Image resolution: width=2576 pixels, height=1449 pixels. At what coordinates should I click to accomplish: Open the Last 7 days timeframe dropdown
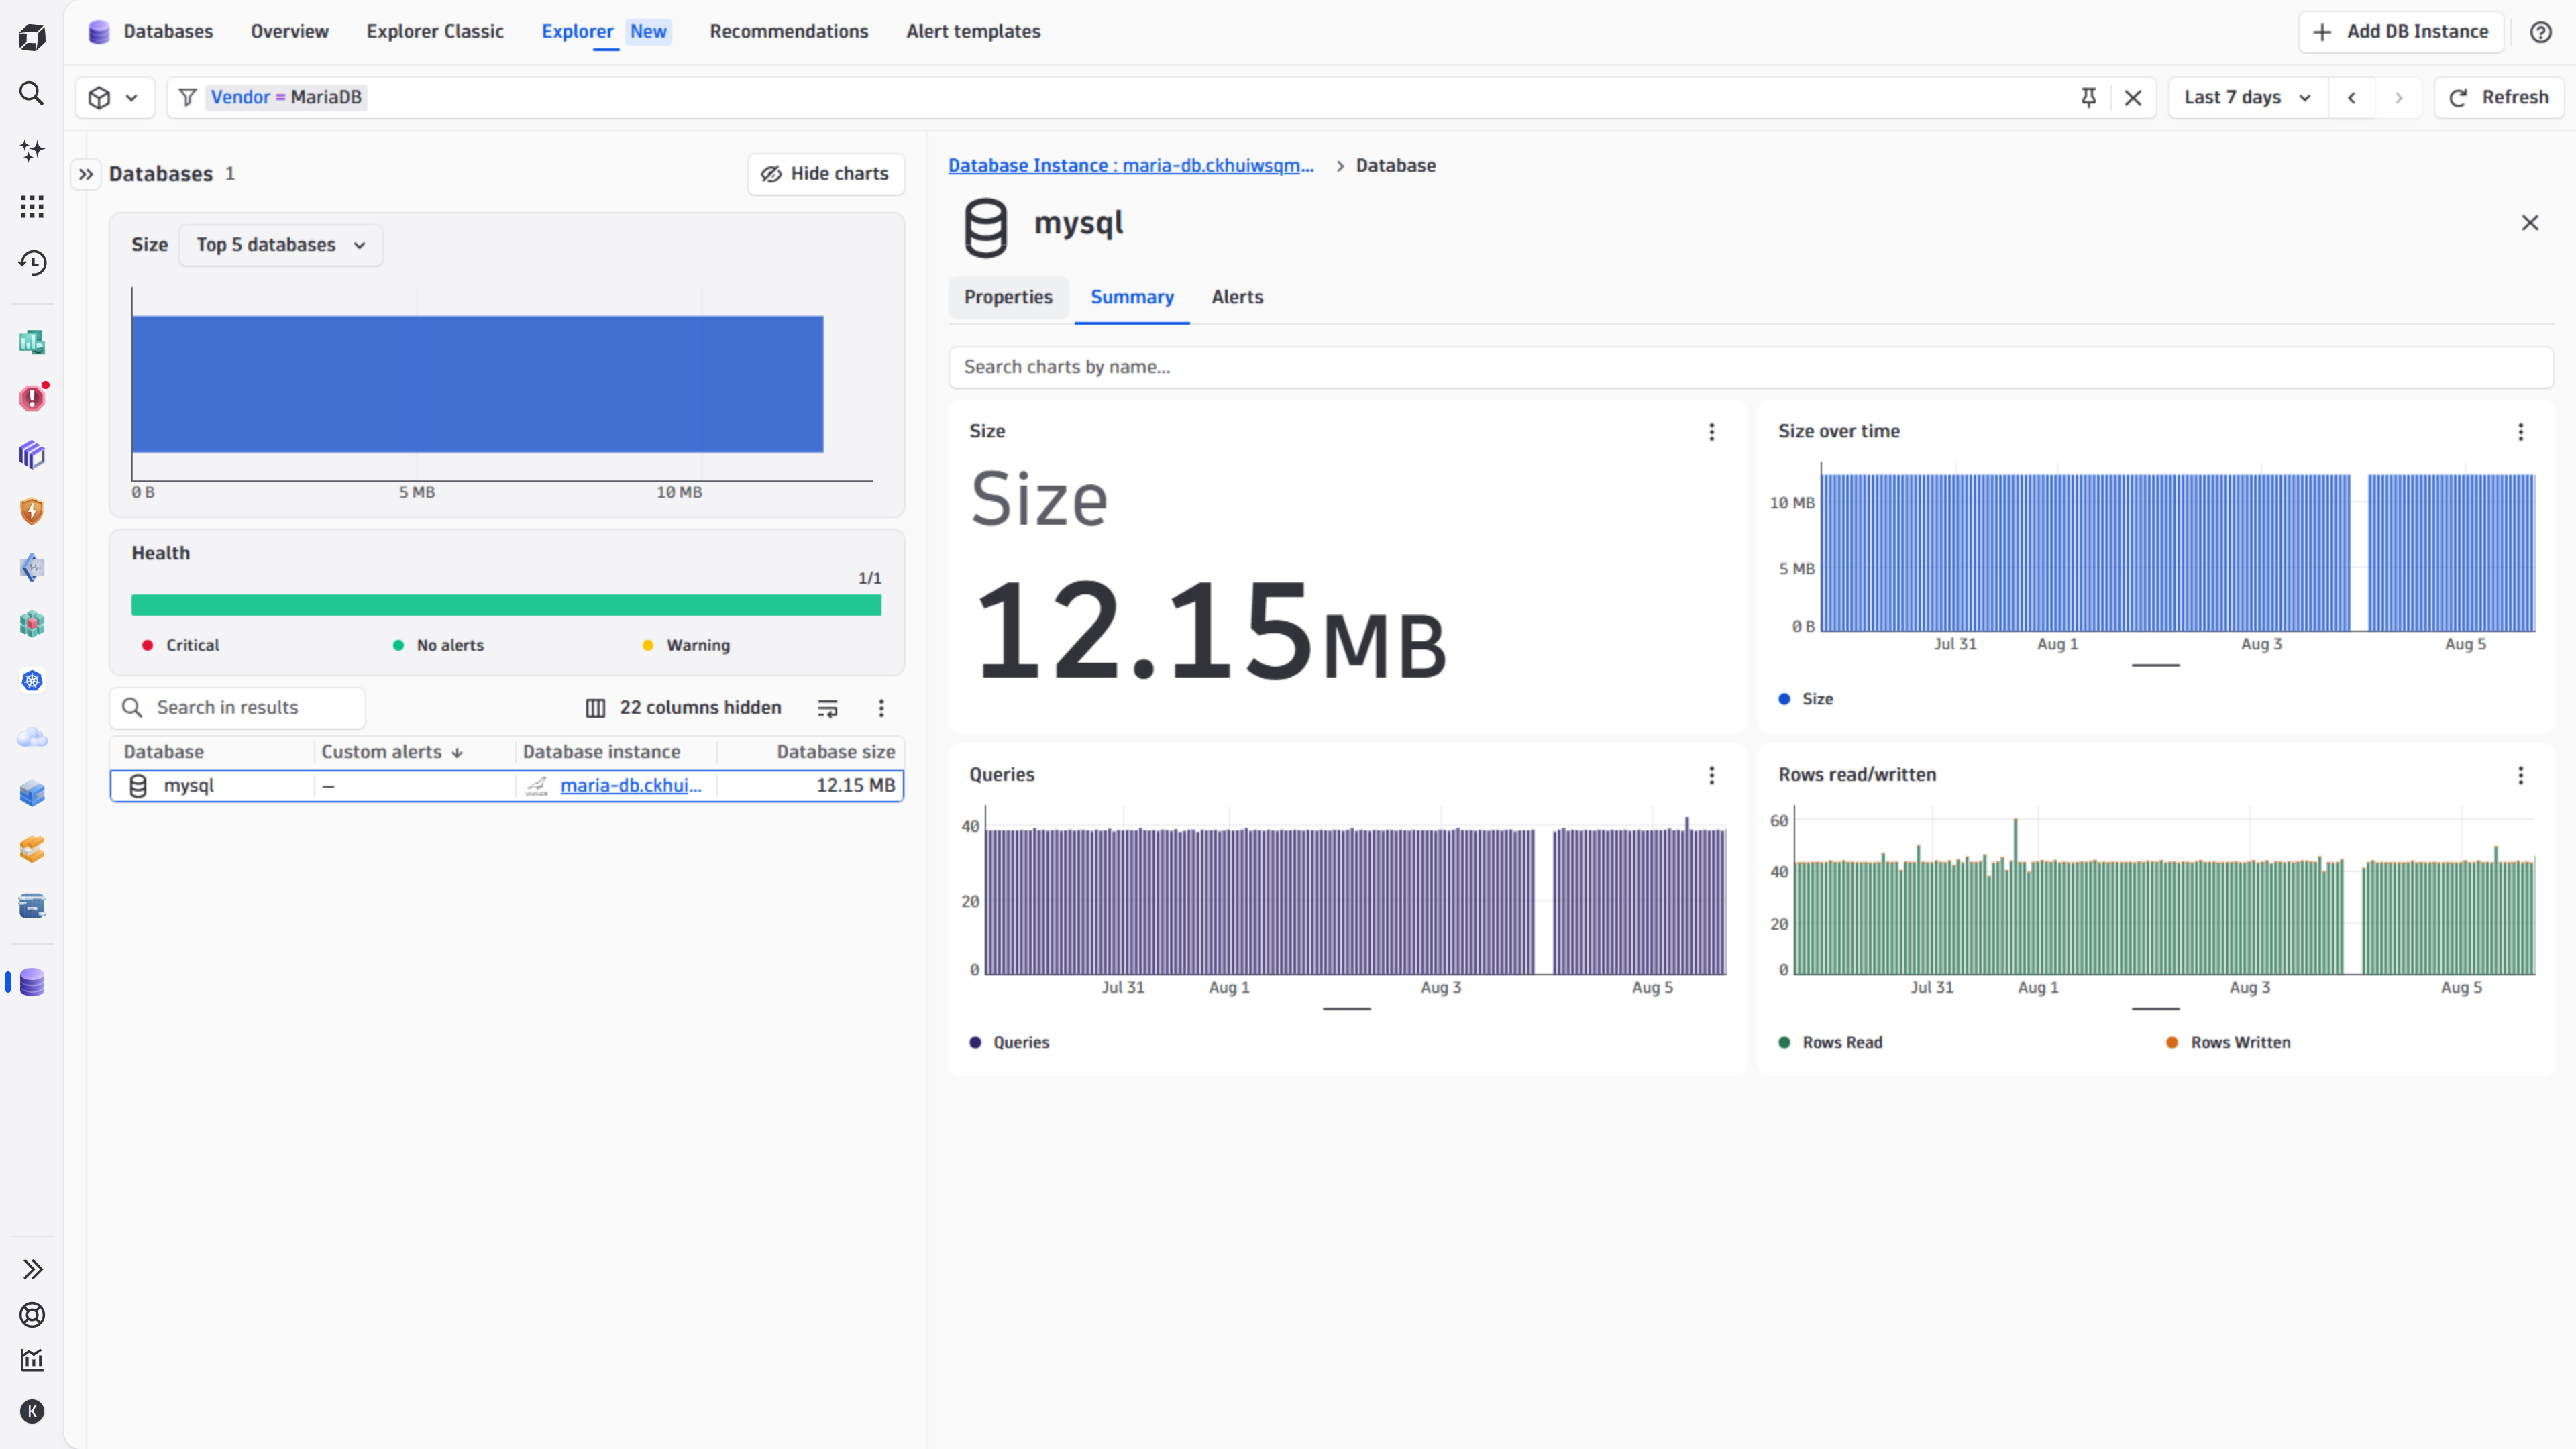(x=2248, y=97)
